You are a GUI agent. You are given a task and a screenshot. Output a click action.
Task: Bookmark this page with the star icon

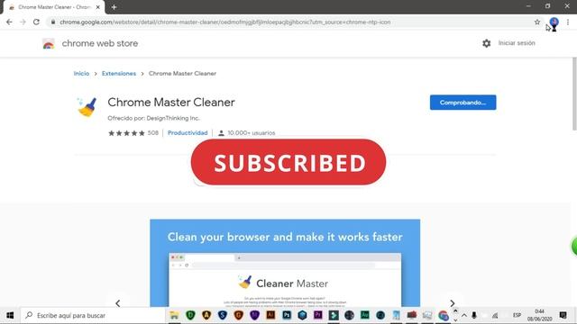click(537, 22)
